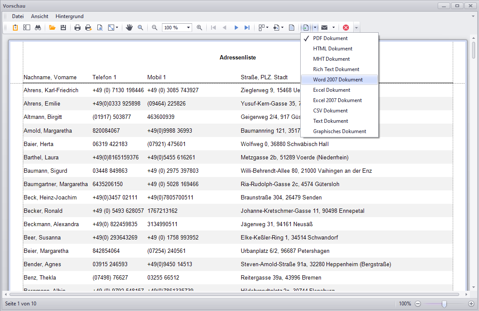Image resolution: width=479 pixels, height=311 pixels.
Task: Choose CSV Dokument export format
Action: [330, 111]
